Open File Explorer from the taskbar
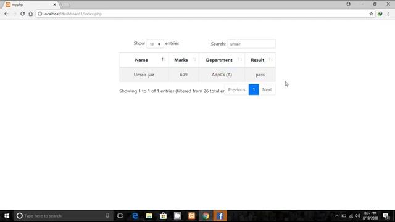This screenshot has width=395, height=222. [149, 216]
